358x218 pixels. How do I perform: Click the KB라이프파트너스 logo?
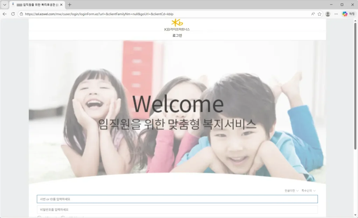tap(177, 26)
